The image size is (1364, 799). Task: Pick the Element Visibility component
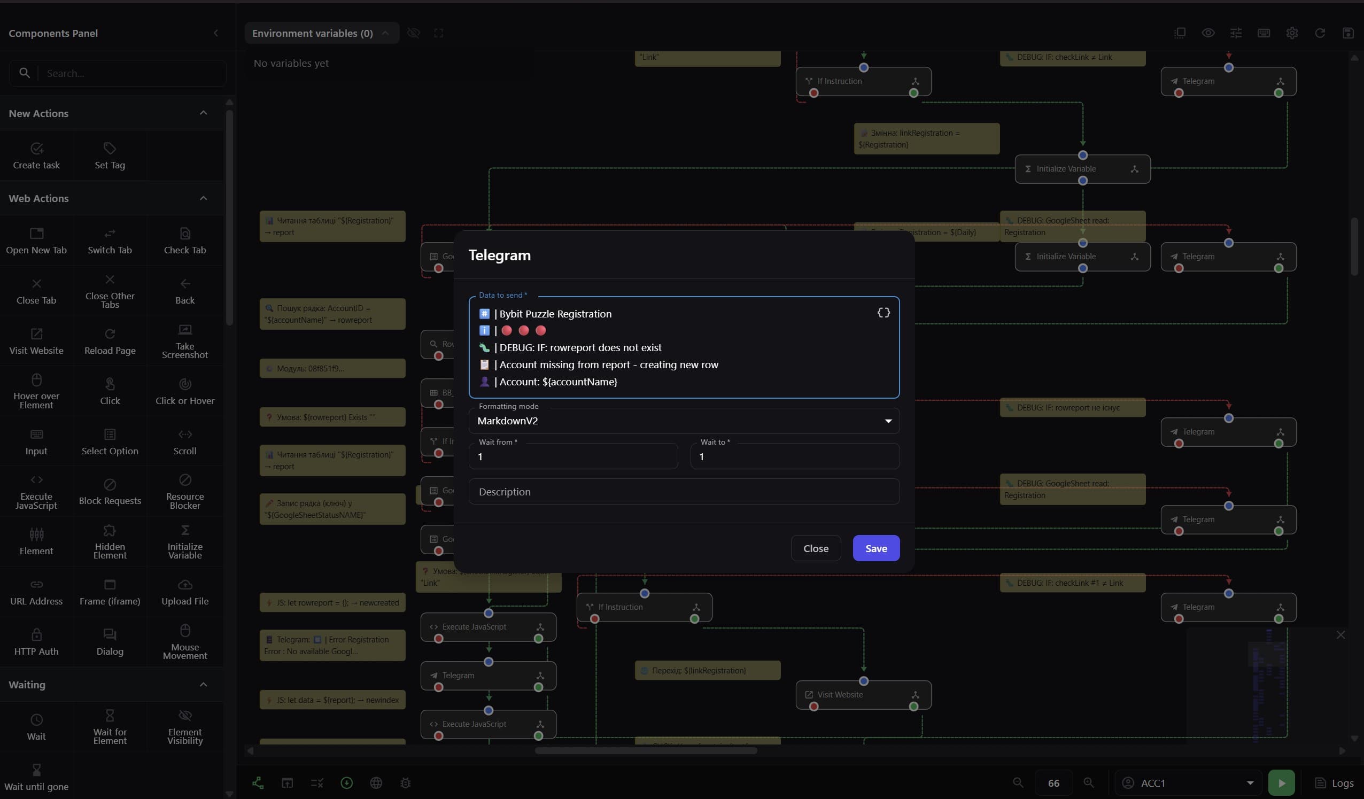pyautogui.click(x=184, y=727)
